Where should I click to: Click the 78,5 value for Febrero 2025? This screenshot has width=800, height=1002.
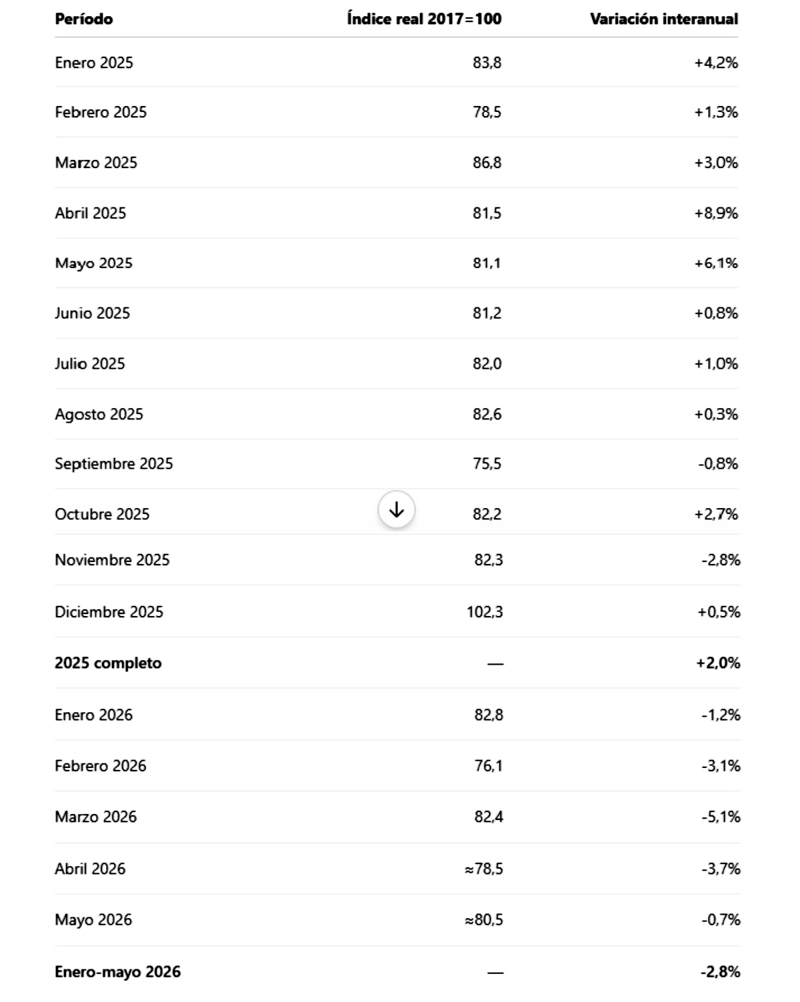click(x=487, y=112)
